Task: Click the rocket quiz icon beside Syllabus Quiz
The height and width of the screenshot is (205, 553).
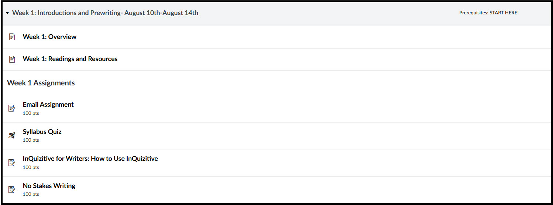Action: coord(12,135)
